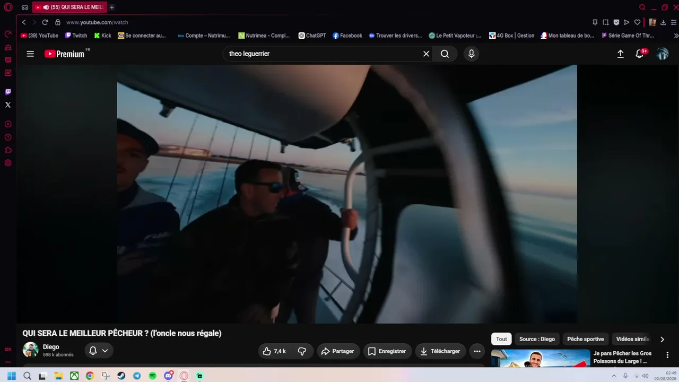
Task: Open the Facebook bookmark
Action: tap(347, 36)
